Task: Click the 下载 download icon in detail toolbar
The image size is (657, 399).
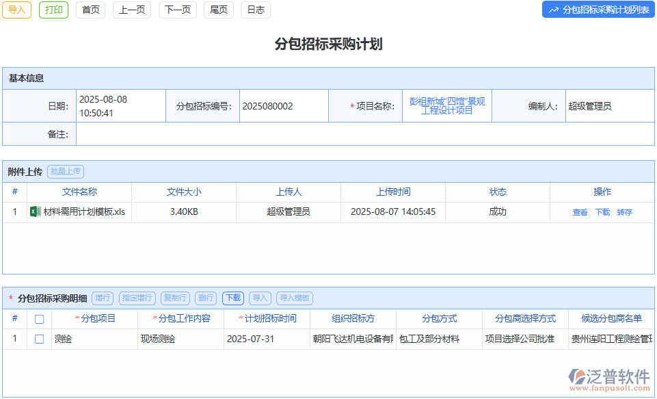Action: pos(232,298)
